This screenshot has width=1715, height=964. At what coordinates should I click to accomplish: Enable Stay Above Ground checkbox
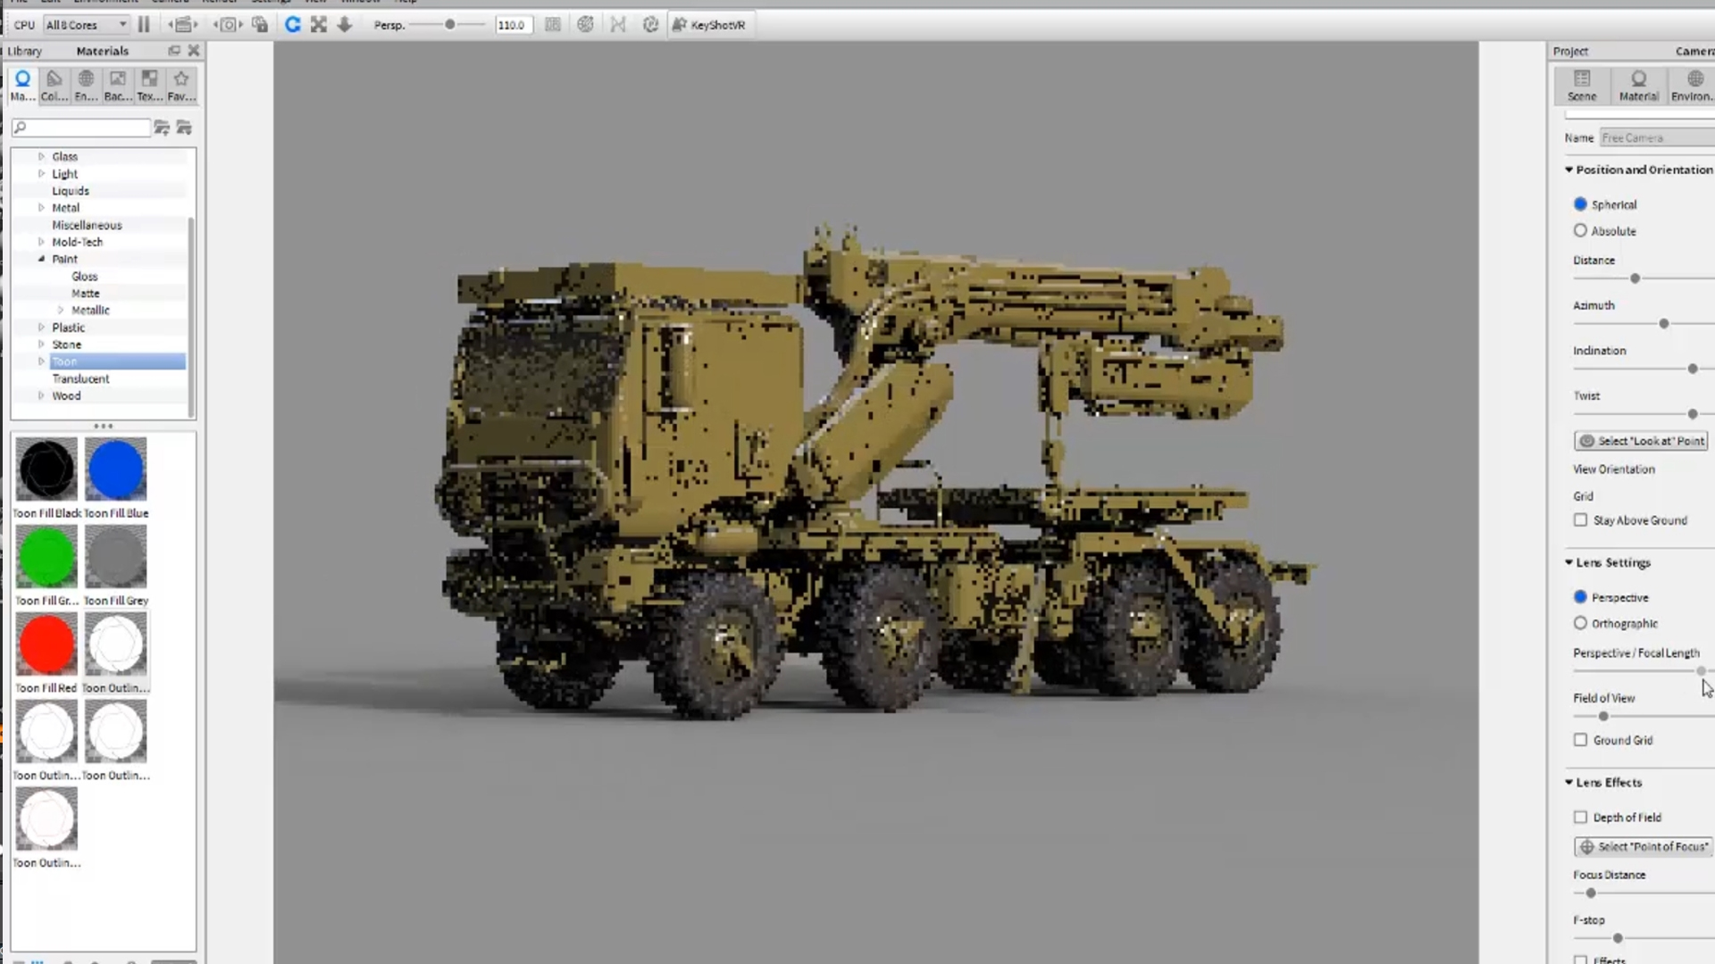pos(1580,520)
